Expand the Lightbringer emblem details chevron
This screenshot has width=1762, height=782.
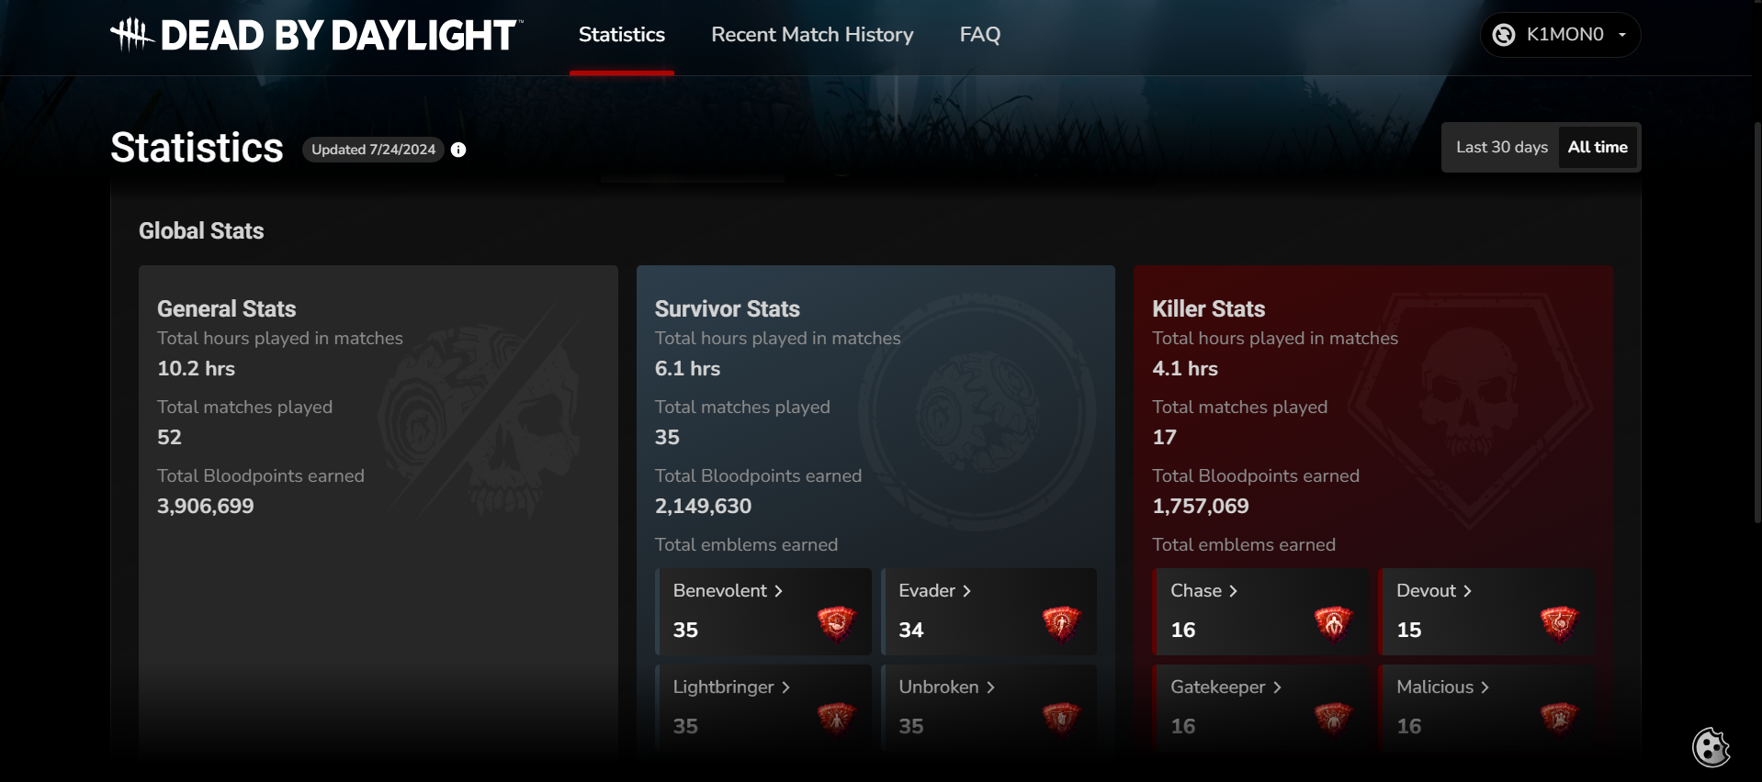tap(785, 687)
